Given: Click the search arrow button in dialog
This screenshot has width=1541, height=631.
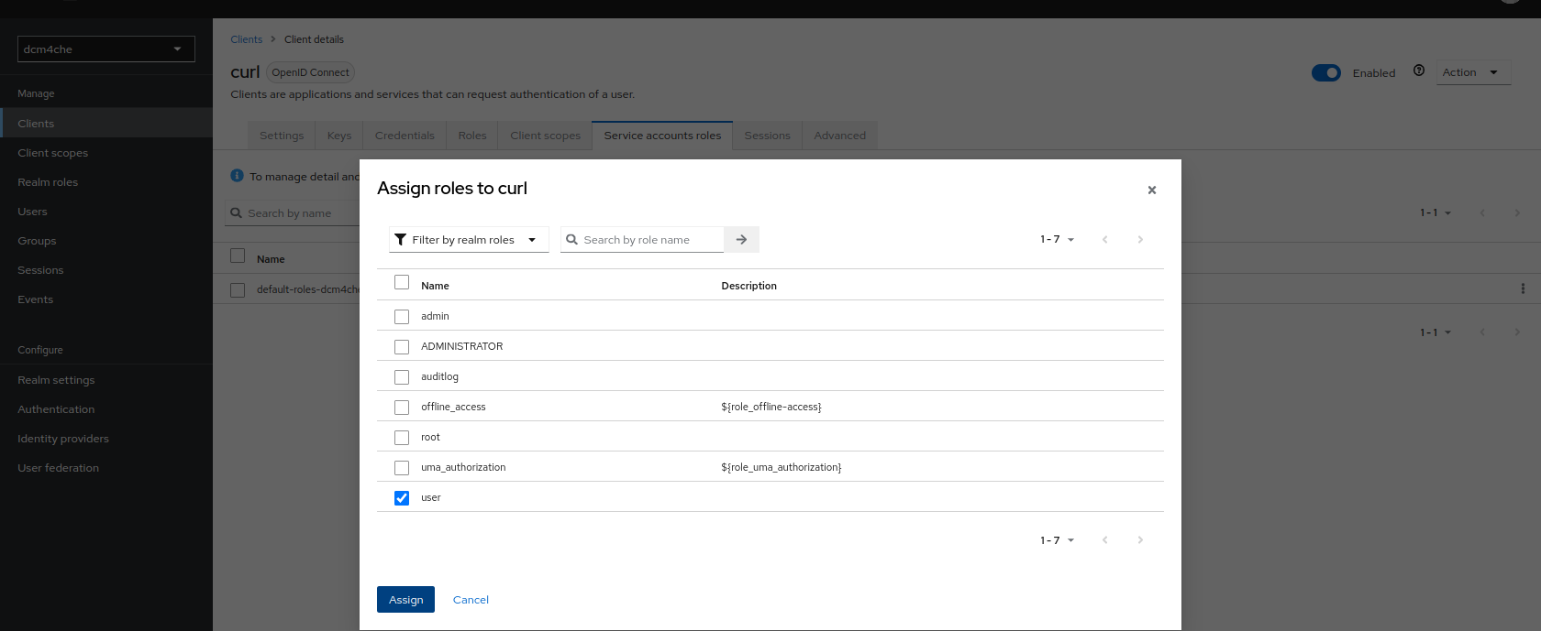Looking at the screenshot, I should click(x=741, y=240).
